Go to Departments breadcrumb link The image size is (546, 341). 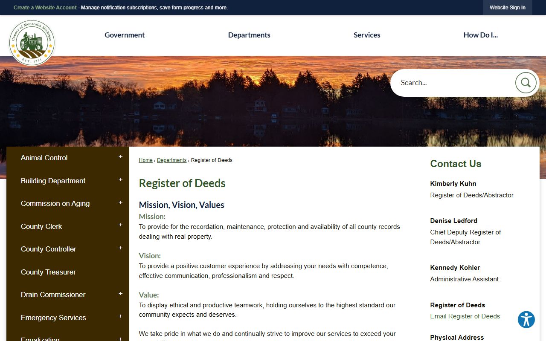pyautogui.click(x=171, y=160)
